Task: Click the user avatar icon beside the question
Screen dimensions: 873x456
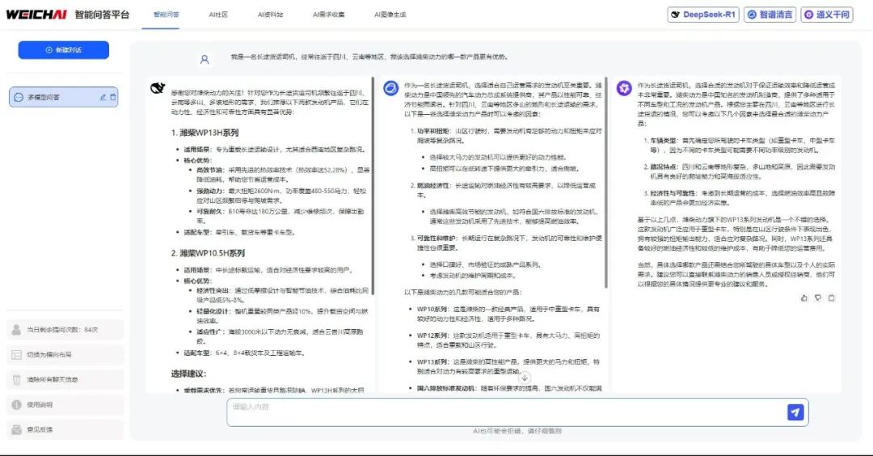Action: coord(205,59)
